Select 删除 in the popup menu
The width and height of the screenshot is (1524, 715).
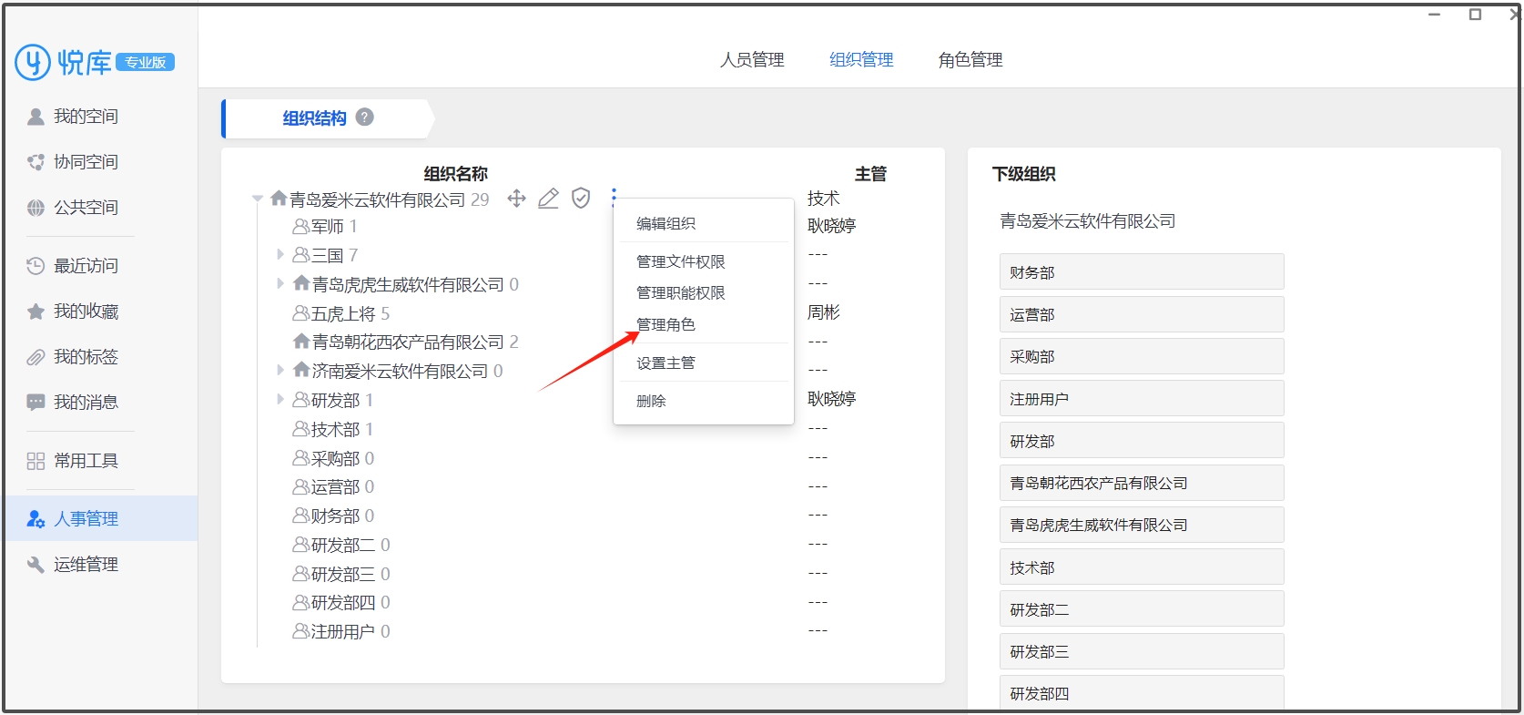651,401
